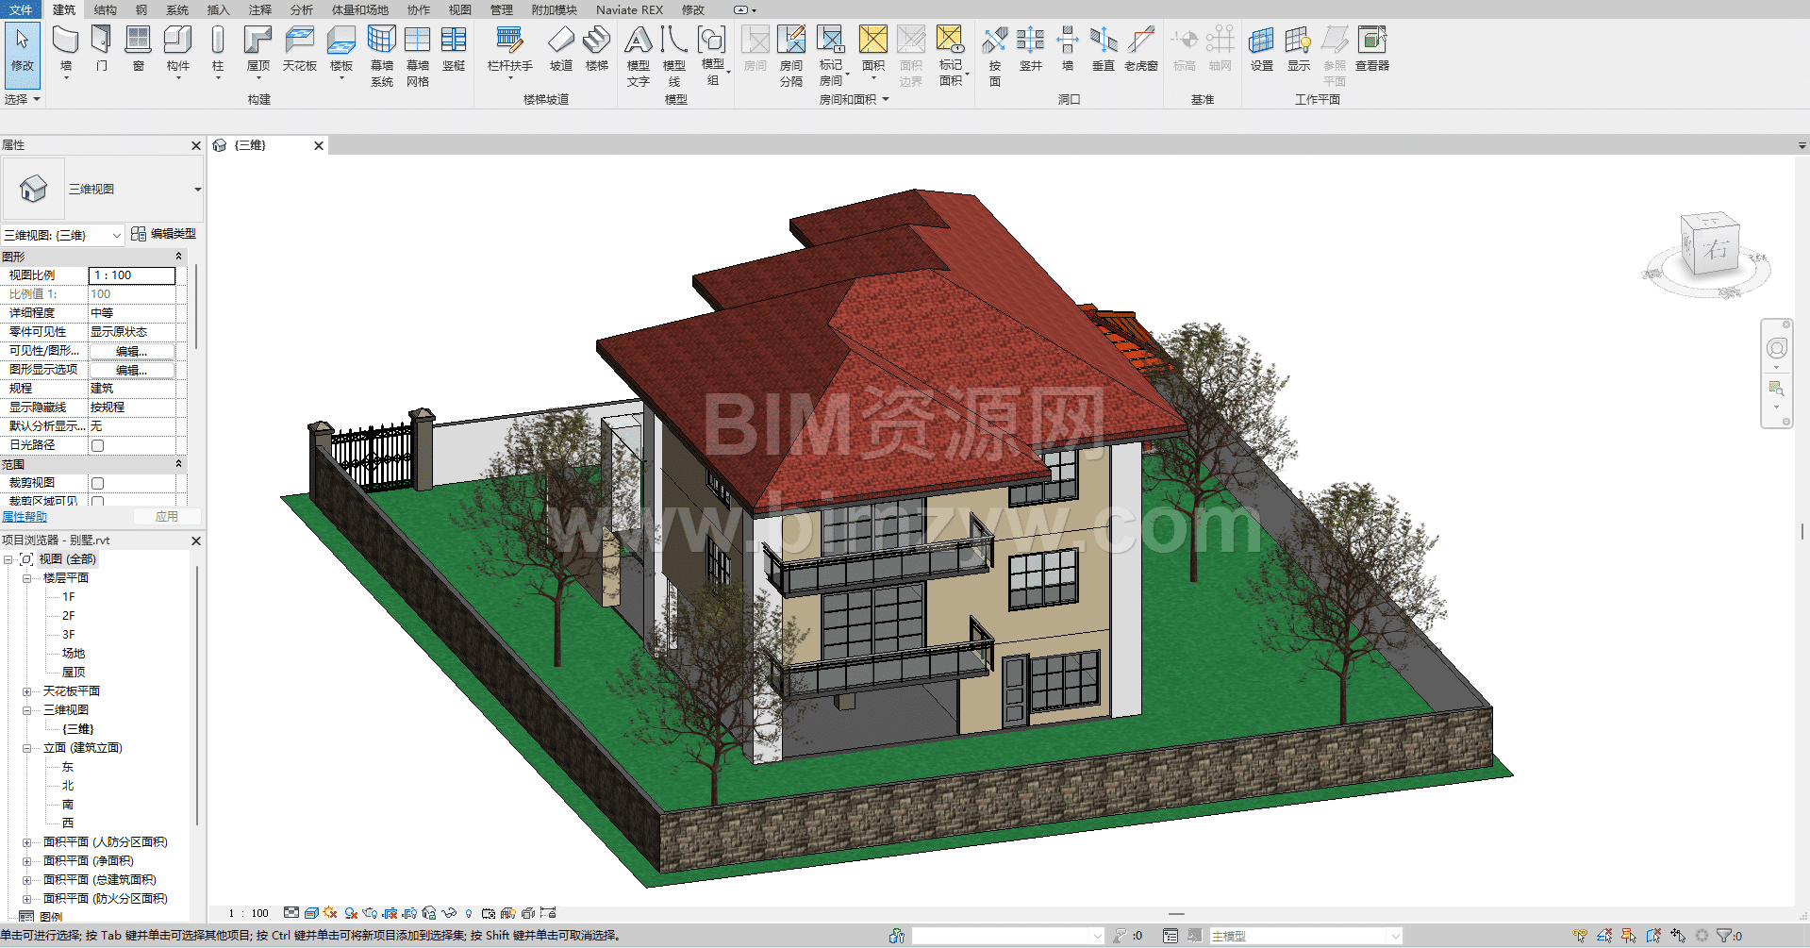
Task: Open the 注释 ribbon tab
Action: point(259,9)
